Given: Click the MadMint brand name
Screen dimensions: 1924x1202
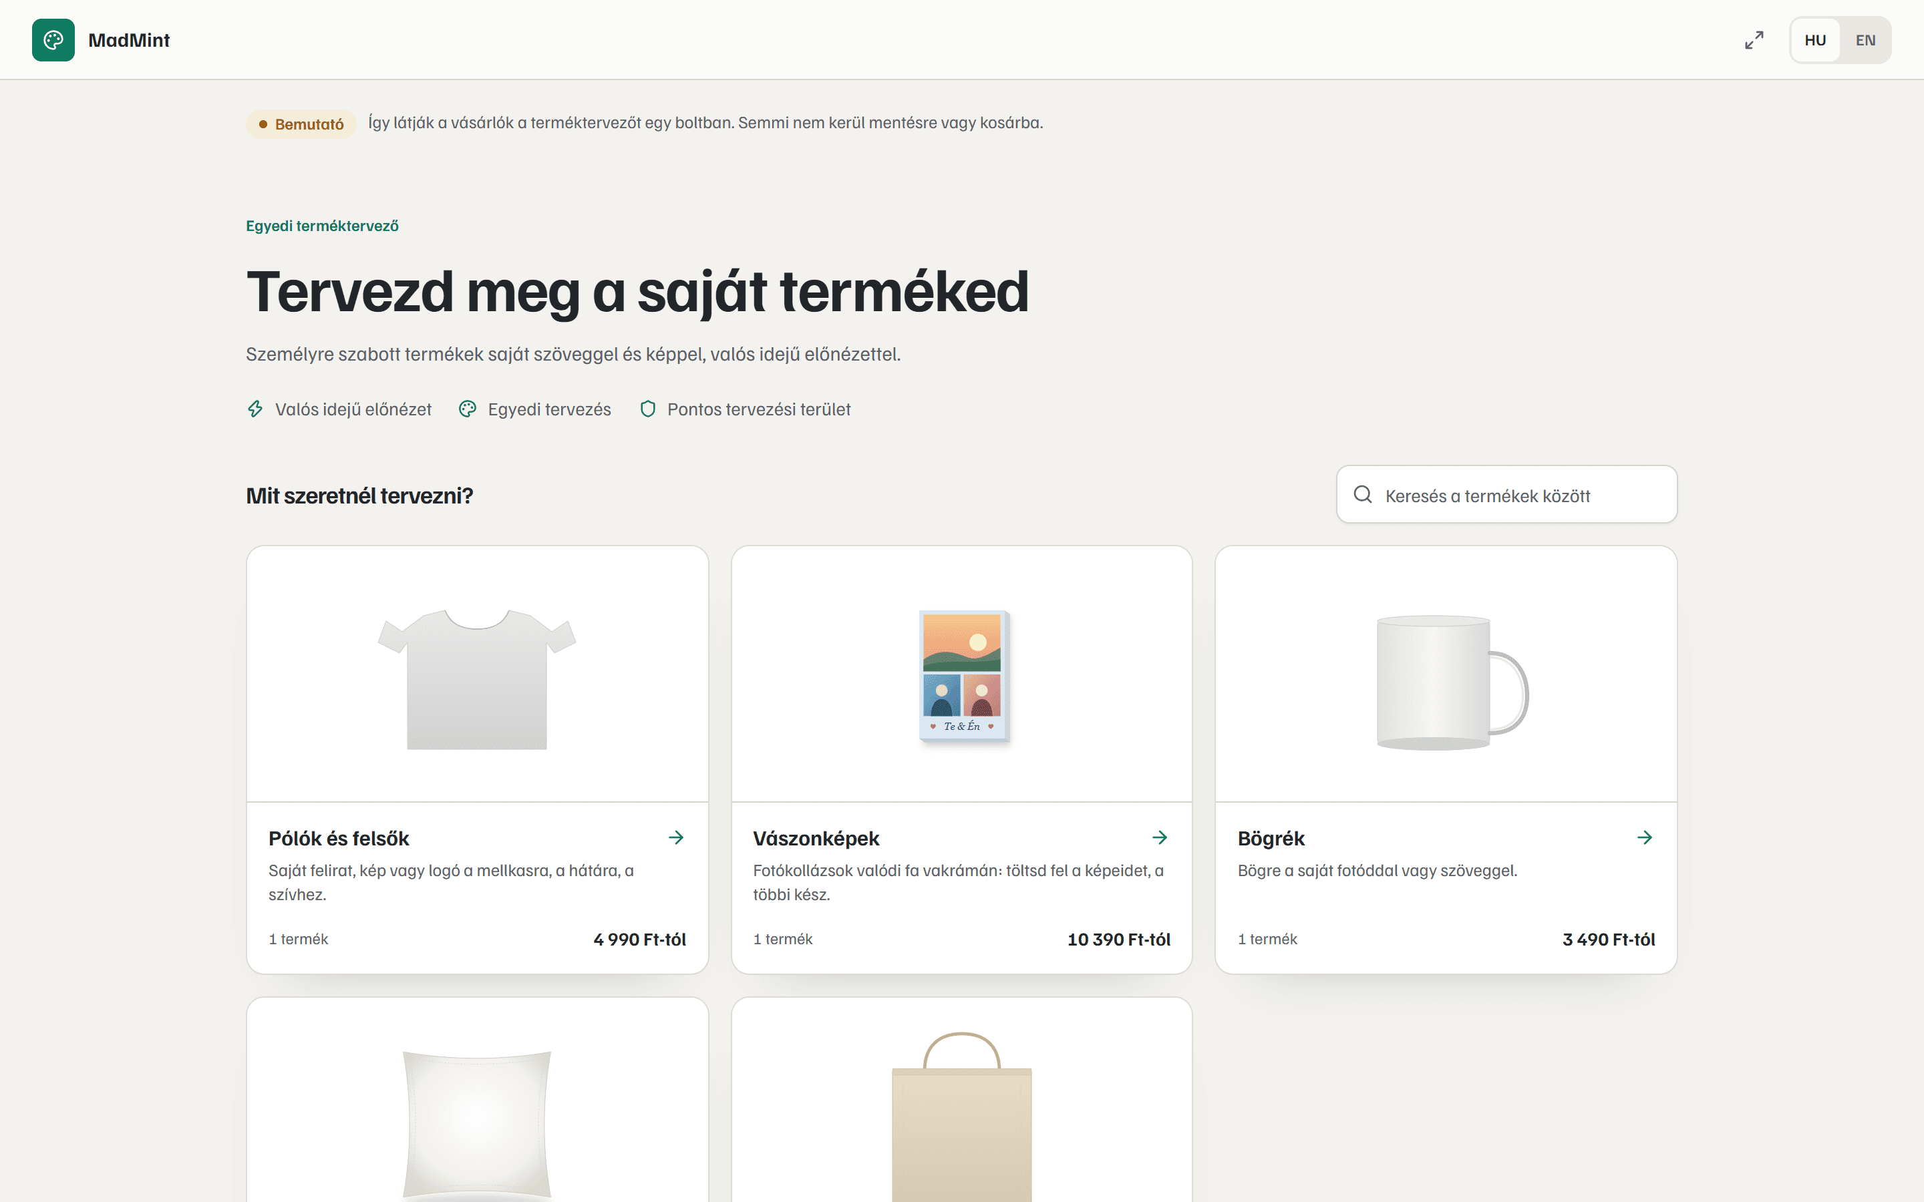Looking at the screenshot, I should [129, 40].
